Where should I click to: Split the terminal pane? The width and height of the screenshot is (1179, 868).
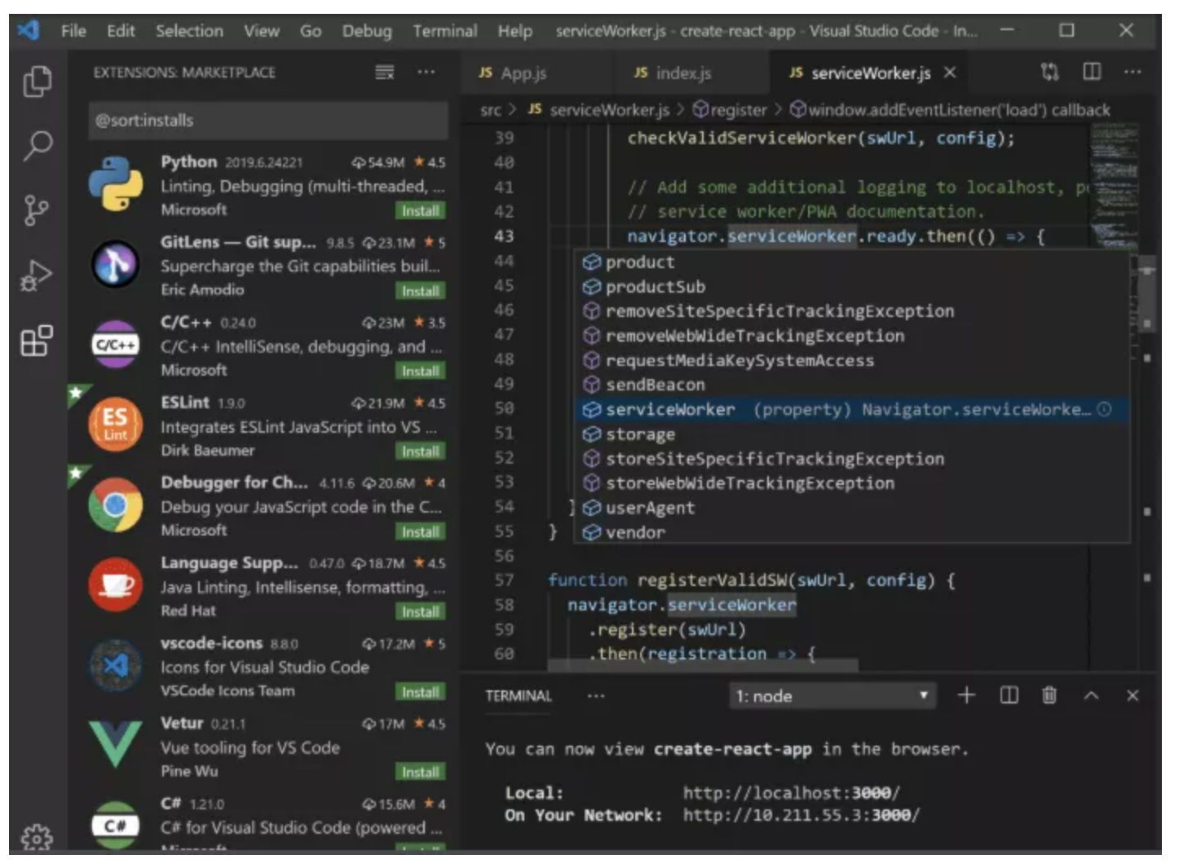coord(1009,695)
